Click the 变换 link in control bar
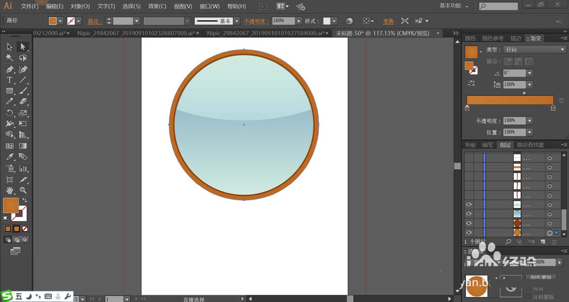This screenshot has width=569, height=302. click(x=388, y=21)
